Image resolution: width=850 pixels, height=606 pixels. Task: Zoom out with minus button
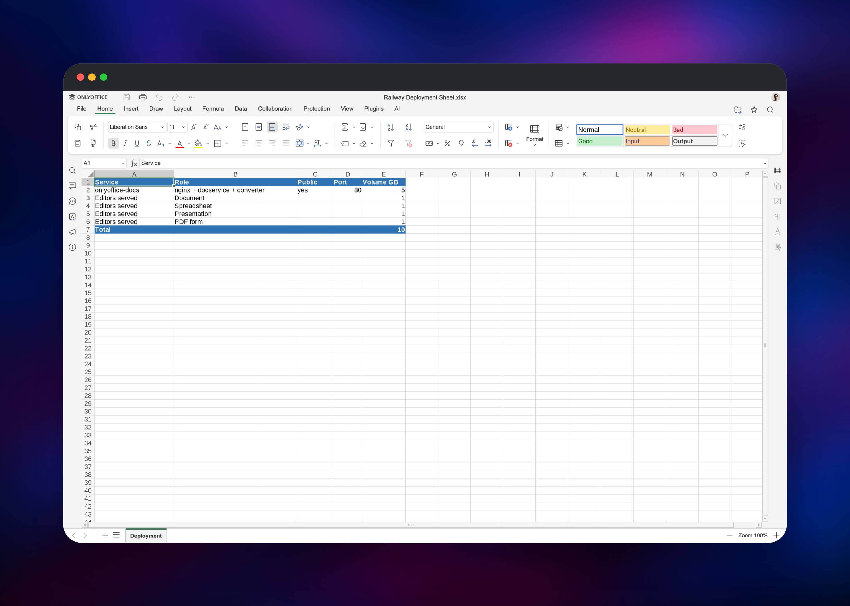(x=729, y=535)
